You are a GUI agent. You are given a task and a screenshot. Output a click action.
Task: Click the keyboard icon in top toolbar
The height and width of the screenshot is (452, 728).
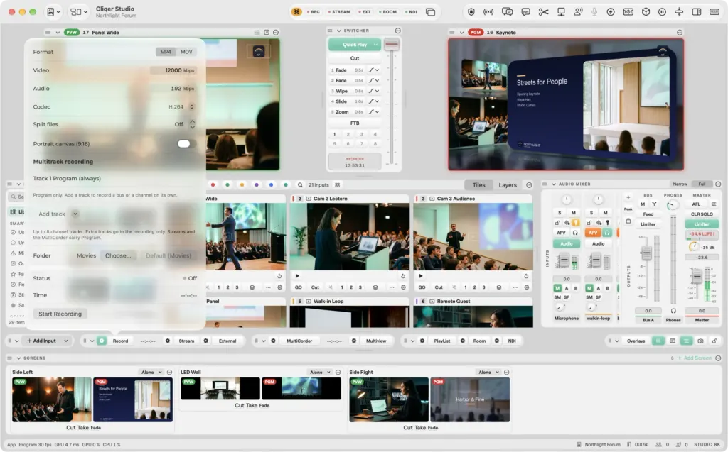pos(714,12)
